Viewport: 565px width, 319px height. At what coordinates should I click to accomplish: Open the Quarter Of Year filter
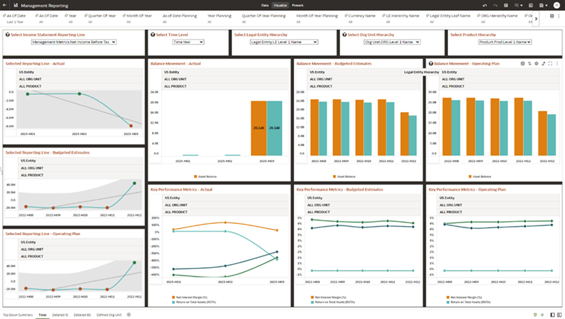click(x=100, y=18)
